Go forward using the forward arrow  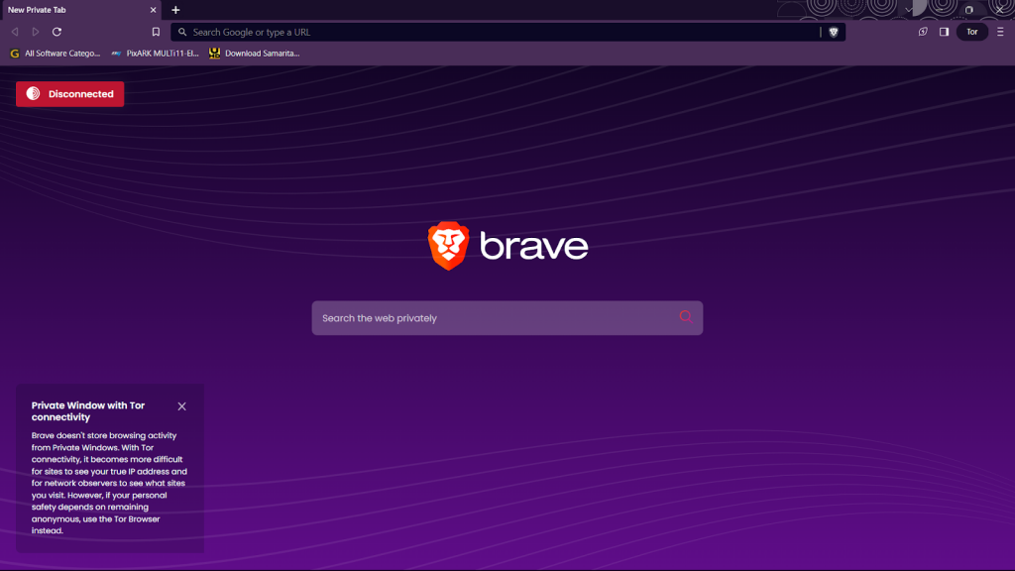tap(36, 32)
